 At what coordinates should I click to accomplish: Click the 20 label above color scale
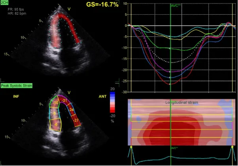coord(112,89)
